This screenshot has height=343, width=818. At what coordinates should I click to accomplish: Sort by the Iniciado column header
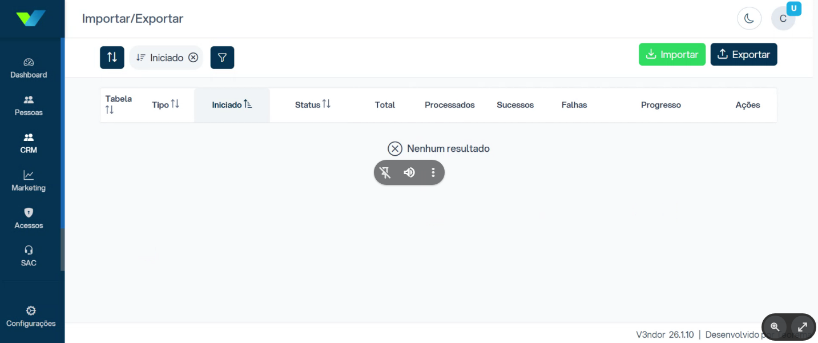coord(232,105)
